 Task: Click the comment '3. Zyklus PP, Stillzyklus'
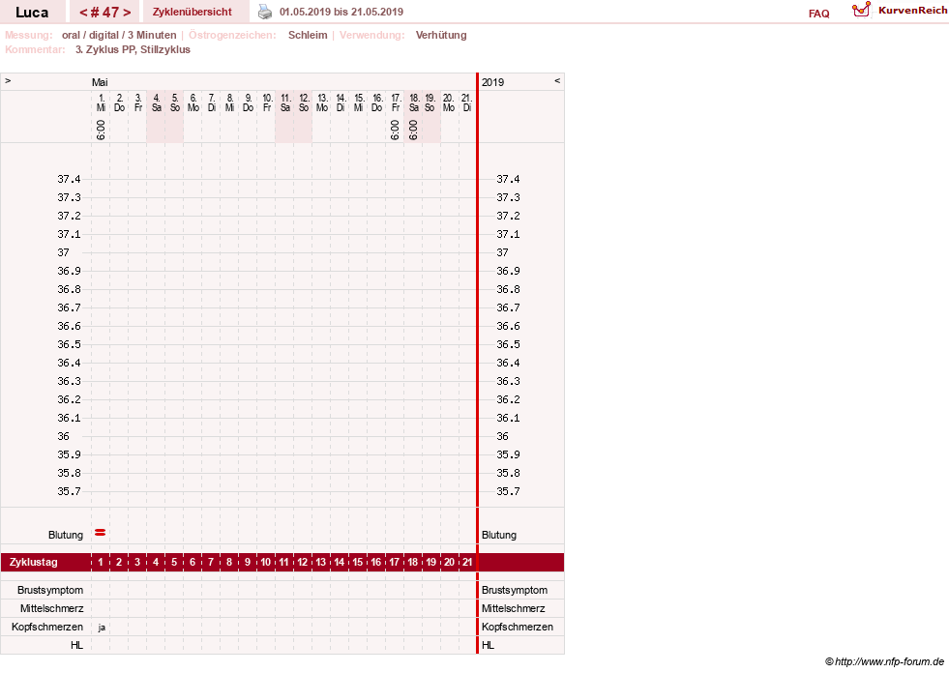coord(133,49)
